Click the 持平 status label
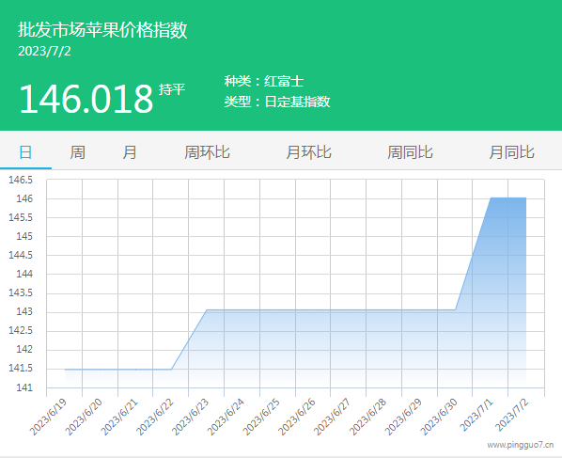Viewport: 562px width, 458px height. tap(172, 89)
